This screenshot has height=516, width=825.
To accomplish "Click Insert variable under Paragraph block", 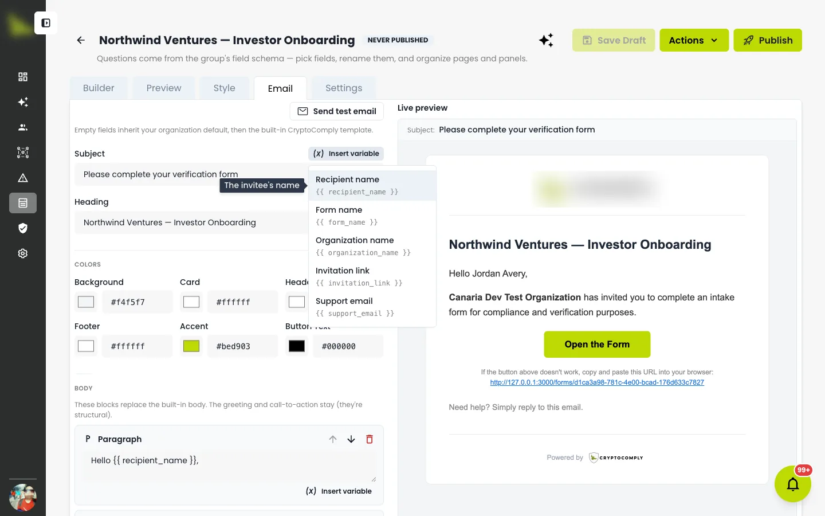I will click(x=339, y=491).
